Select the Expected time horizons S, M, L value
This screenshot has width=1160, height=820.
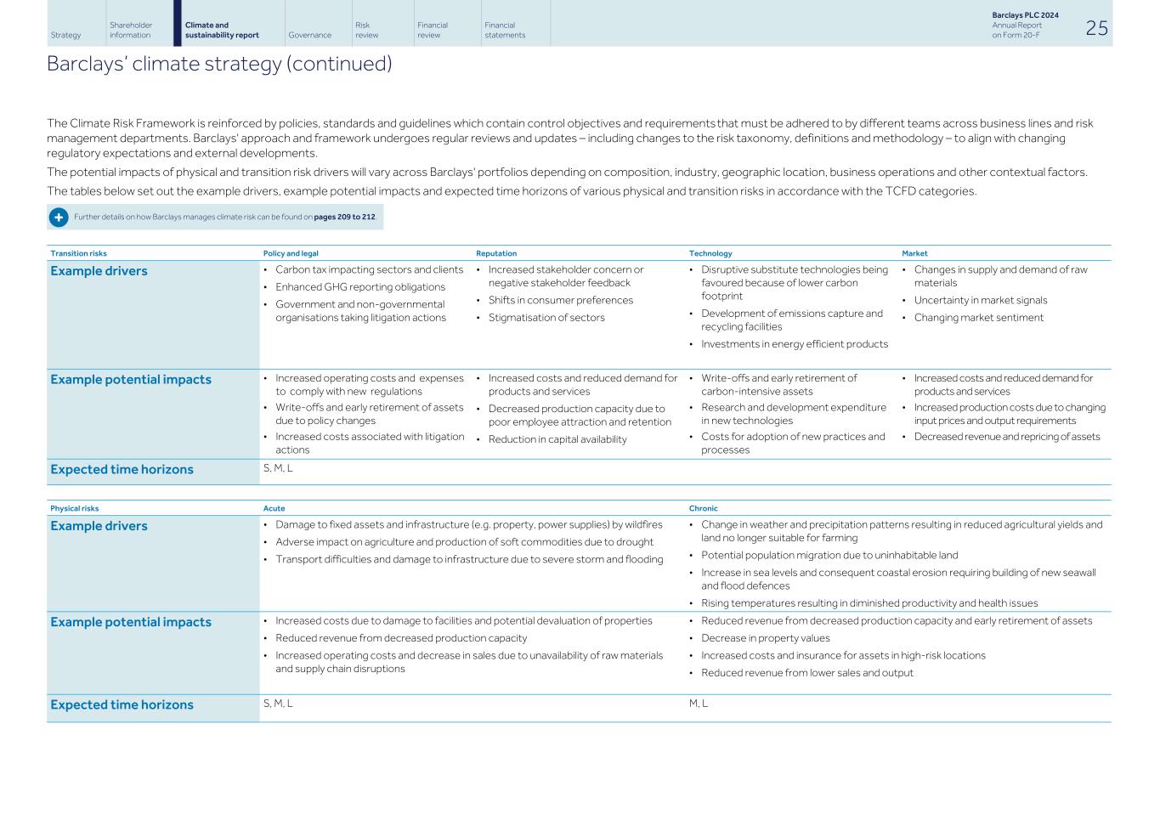pos(278,468)
